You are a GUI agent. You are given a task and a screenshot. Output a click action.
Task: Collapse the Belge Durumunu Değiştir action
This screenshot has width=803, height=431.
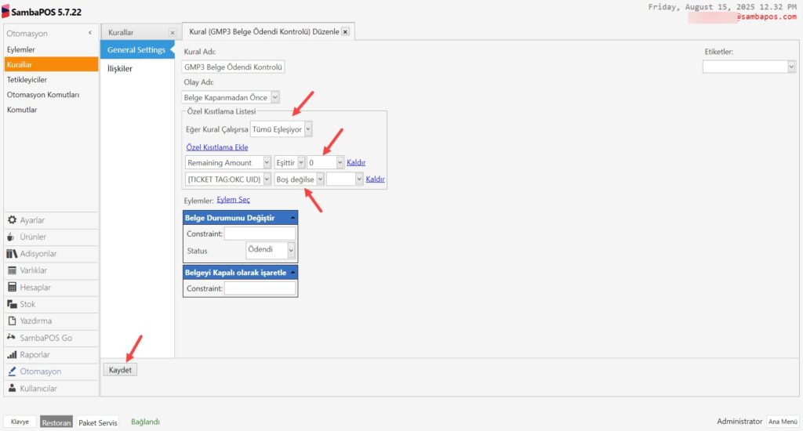(293, 218)
